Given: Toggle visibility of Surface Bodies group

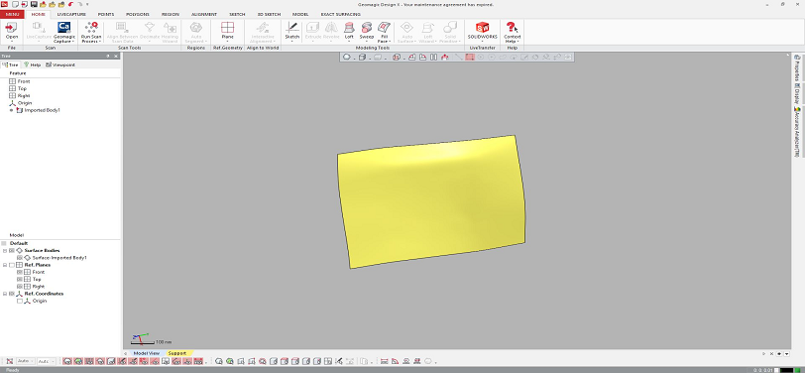Looking at the screenshot, I should click(x=12, y=250).
